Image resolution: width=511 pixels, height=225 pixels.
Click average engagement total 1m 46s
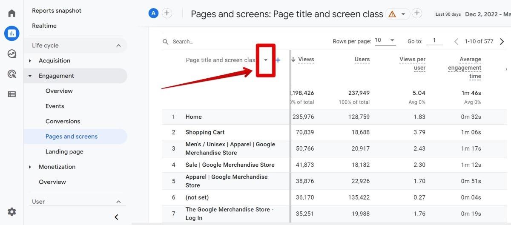point(471,93)
